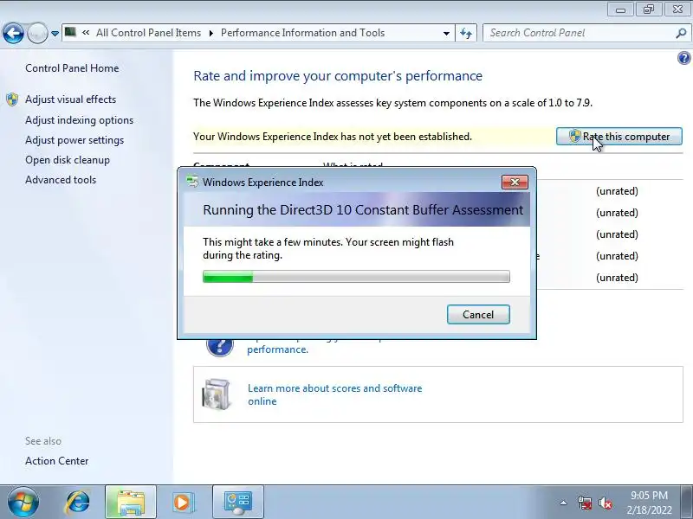The width and height of the screenshot is (693, 519).
Task: Minimize the Control Panel window
Action: [x=621, y=10]
